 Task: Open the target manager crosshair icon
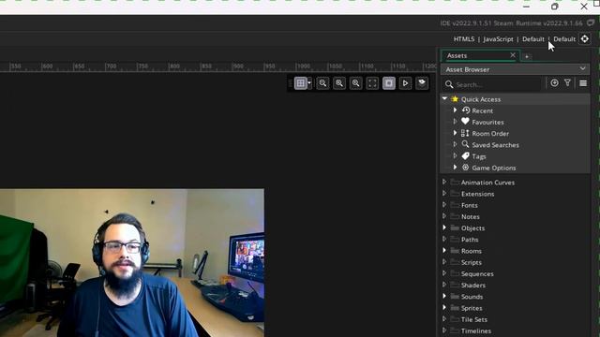point(585,39)
